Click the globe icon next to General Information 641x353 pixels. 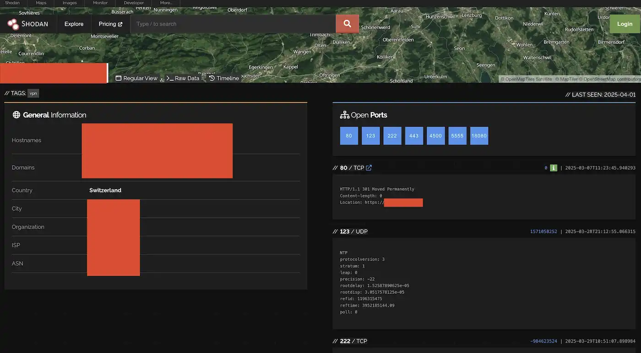pos(16,115)
